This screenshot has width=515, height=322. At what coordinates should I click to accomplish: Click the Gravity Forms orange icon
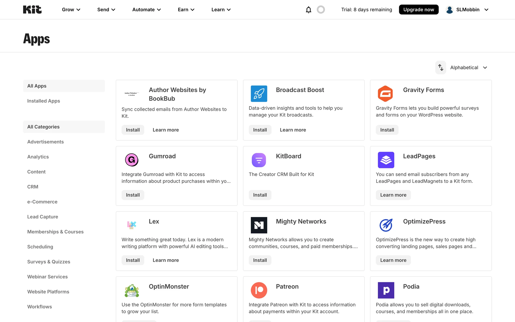(385, 94)
